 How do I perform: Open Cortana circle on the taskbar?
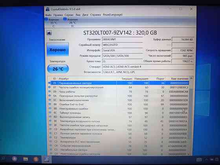point(14,159)
